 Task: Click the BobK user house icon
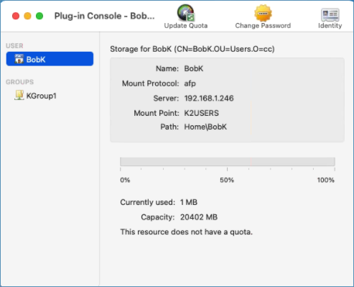(19, 59)
